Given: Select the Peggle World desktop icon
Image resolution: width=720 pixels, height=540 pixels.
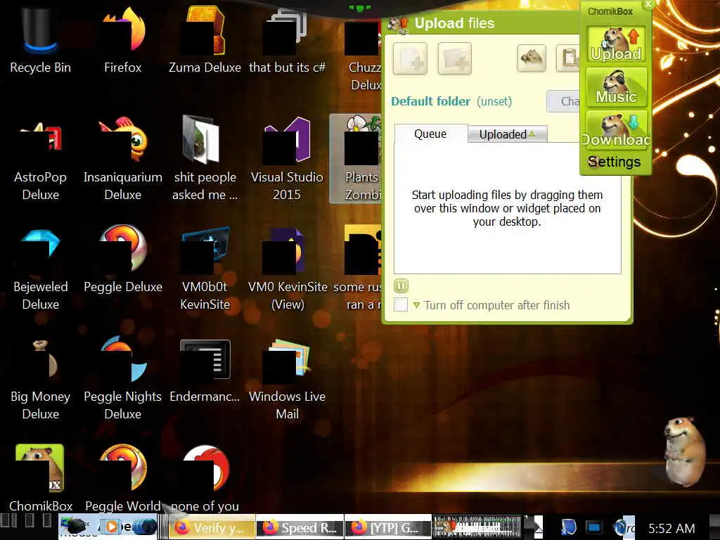Looking at the screenshot, I should (x=122, y=477).
